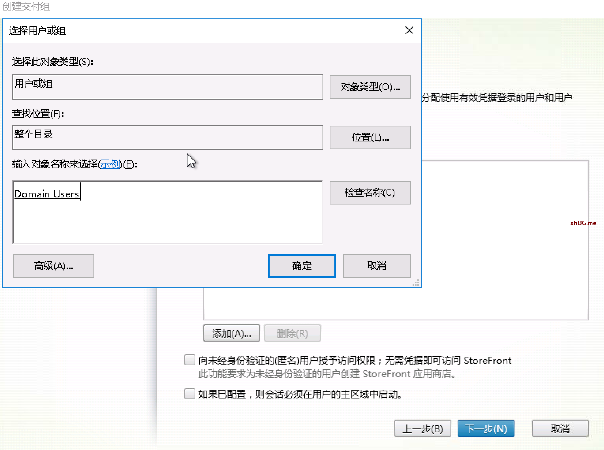The image size is (604, 450).
Task: Open 高级(A)... advanced search
Action: 53,266
